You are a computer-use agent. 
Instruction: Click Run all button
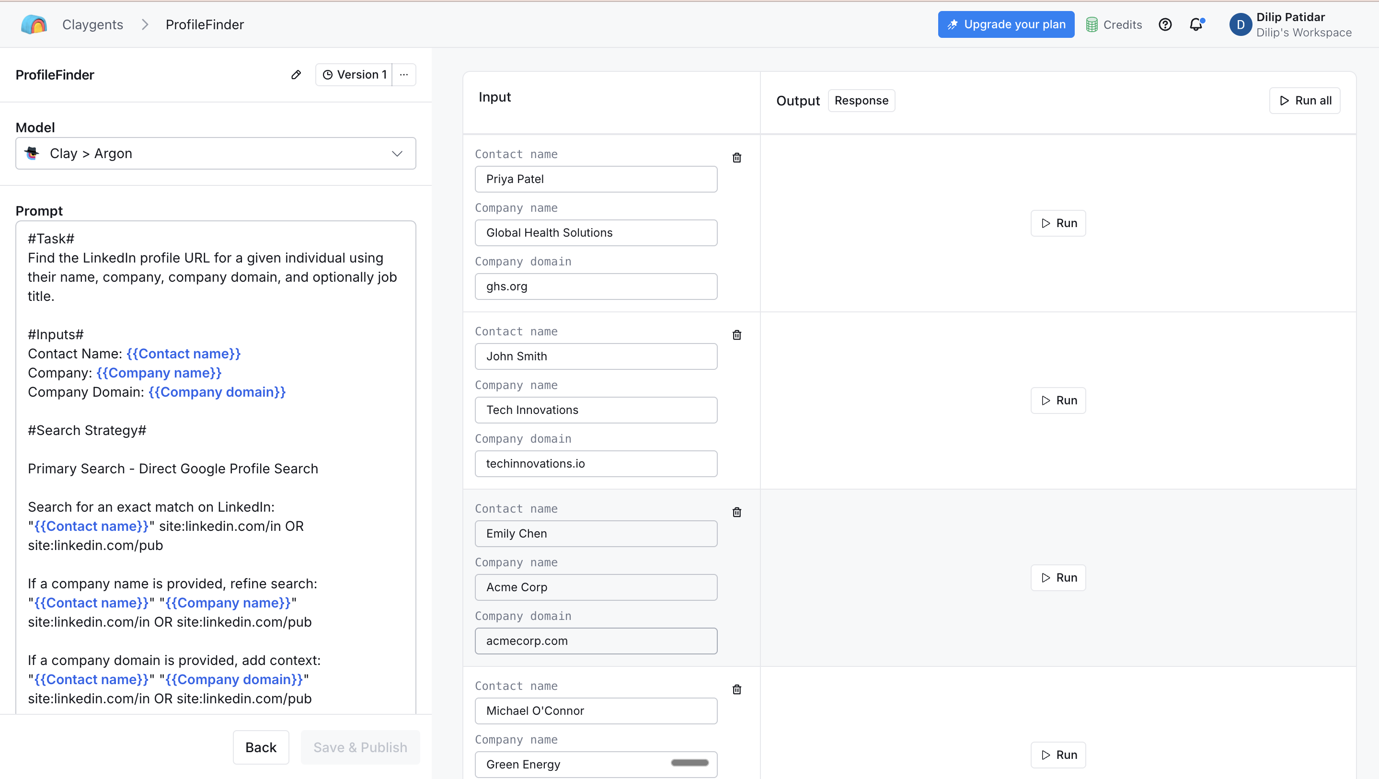1305,101
